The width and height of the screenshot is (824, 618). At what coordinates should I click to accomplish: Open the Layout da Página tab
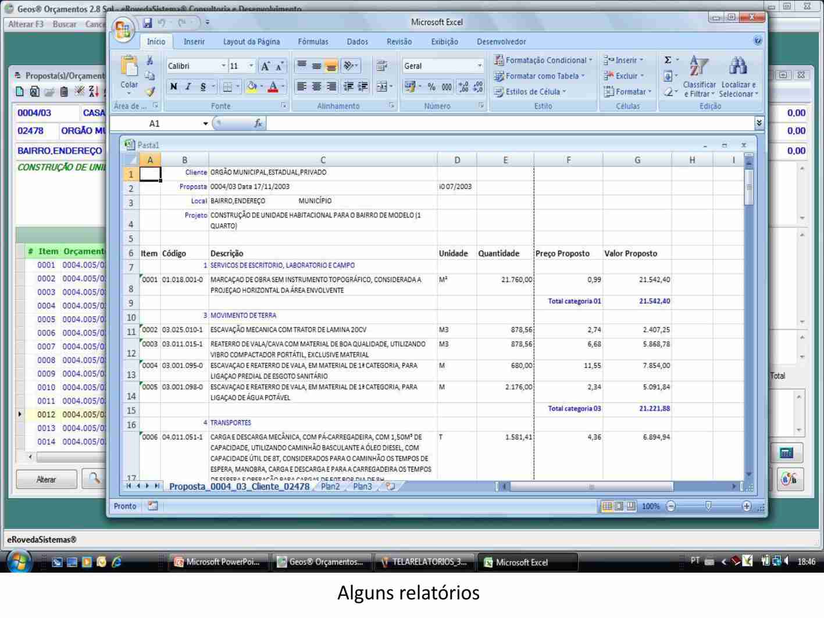(x=251, y=42)
